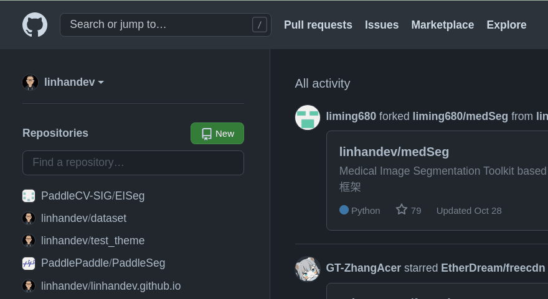Image resolution: width=548 pixels, height=299 pixels.
Task: Click the linhandev/dataset repository avatar icon
Action: coord(29,218)
